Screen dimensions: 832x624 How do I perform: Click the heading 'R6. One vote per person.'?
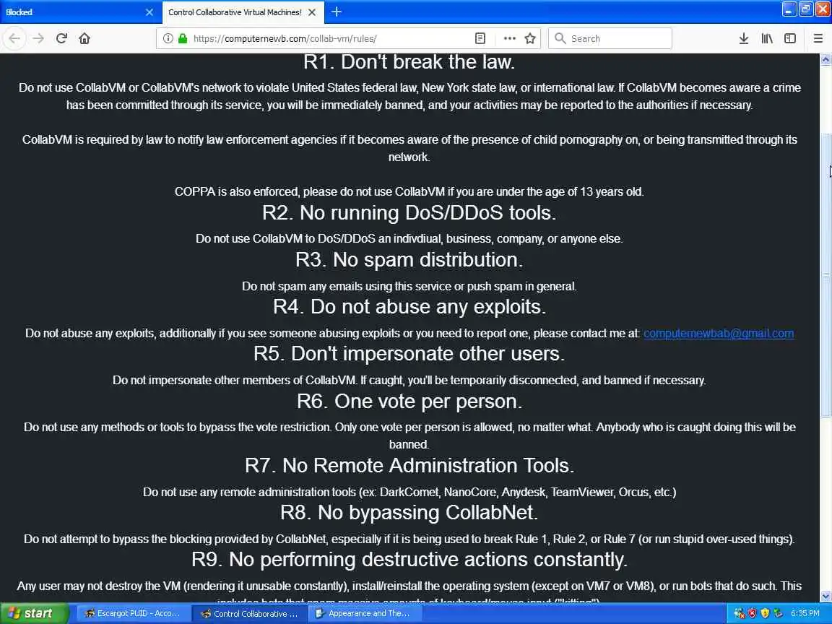[x=409, y=402]
